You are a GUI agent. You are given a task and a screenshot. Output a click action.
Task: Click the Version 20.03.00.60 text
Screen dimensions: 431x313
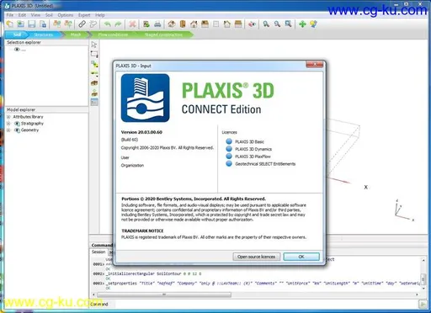point(141,132)
